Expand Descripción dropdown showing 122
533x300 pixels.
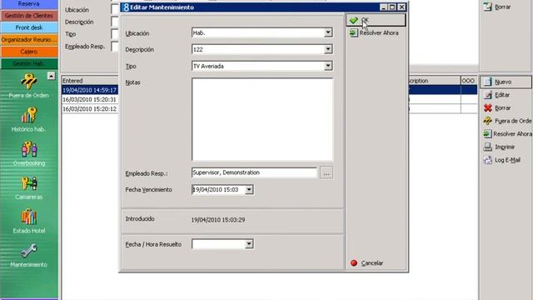[328, 49]
